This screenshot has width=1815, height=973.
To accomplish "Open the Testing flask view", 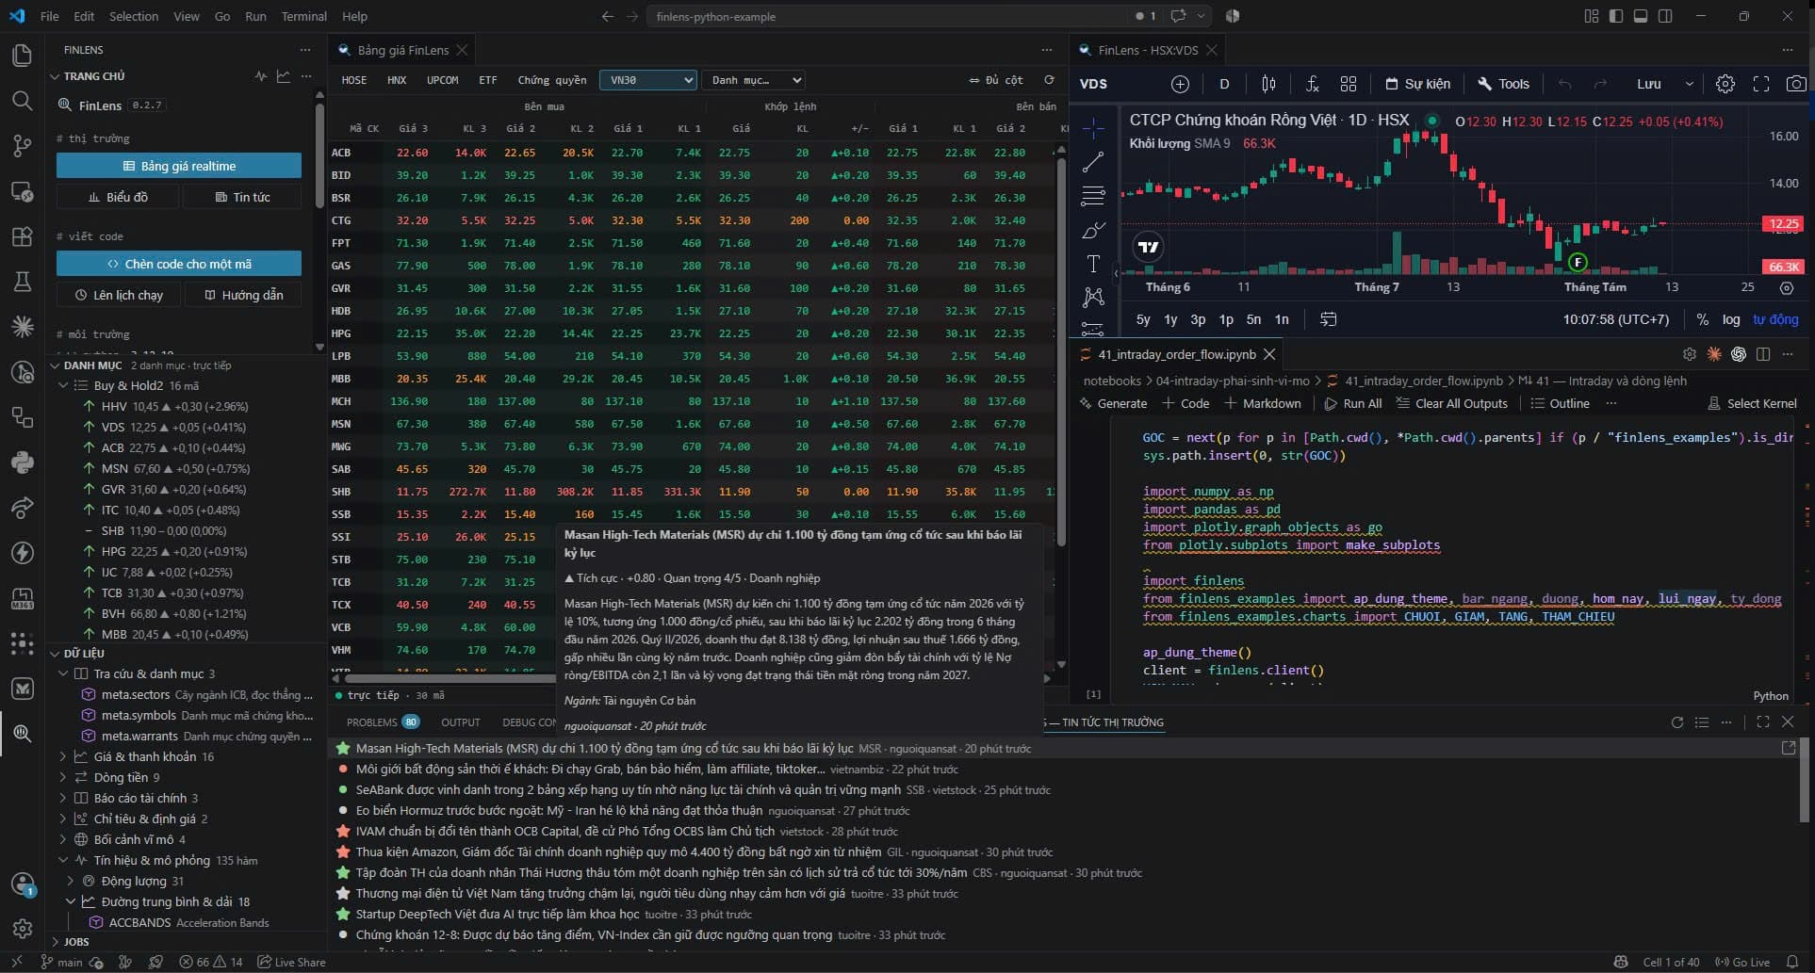I will (22, 282).
